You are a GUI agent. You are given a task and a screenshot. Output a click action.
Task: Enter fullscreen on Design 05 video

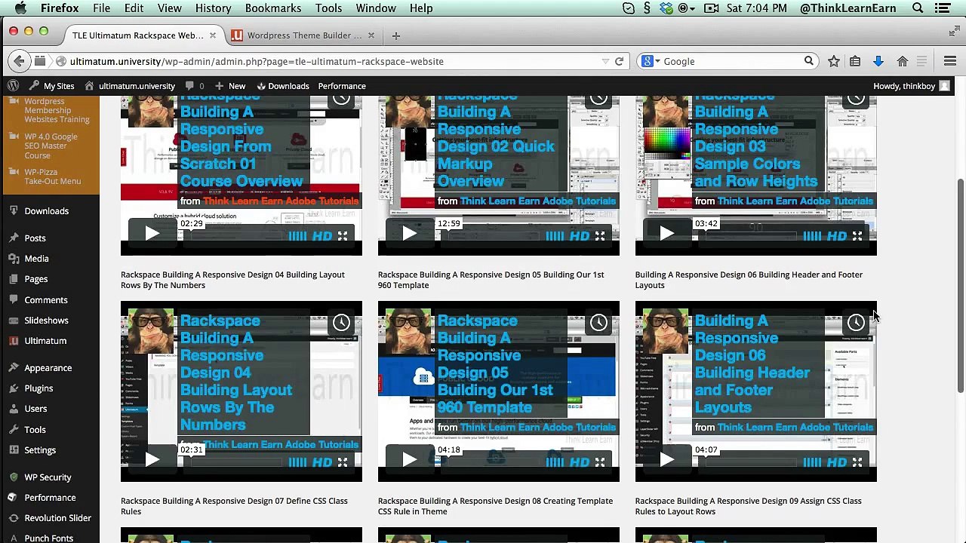(x=600, y=462)
